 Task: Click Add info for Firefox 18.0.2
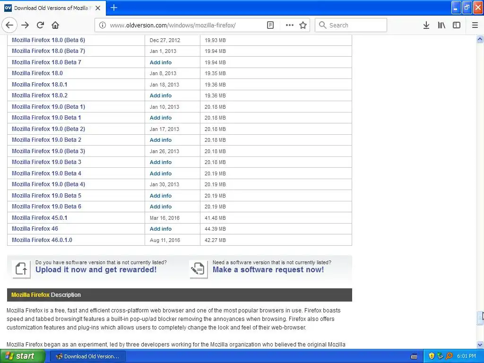[x=161, y=95]
